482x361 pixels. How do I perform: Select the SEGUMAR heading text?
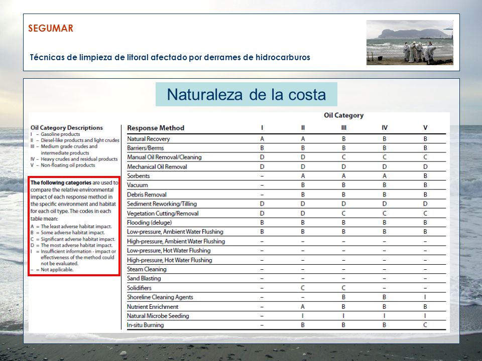click(x=51, y=28)
